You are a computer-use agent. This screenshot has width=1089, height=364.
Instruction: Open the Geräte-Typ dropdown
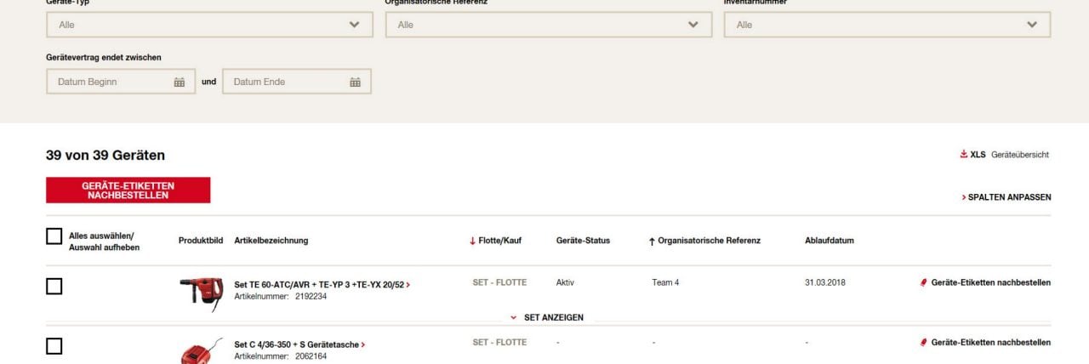[209, 25]
